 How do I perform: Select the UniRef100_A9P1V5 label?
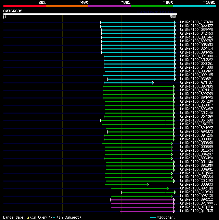[x=196, y=75]
